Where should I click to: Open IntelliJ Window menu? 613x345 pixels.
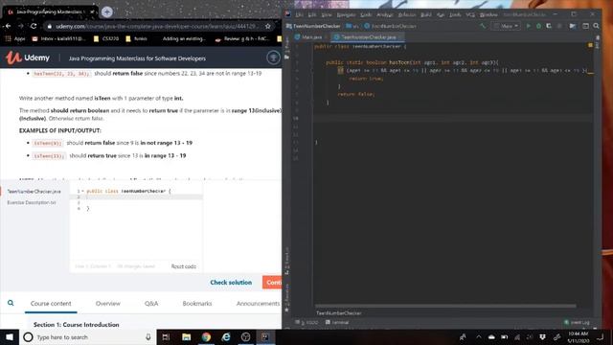488,15
